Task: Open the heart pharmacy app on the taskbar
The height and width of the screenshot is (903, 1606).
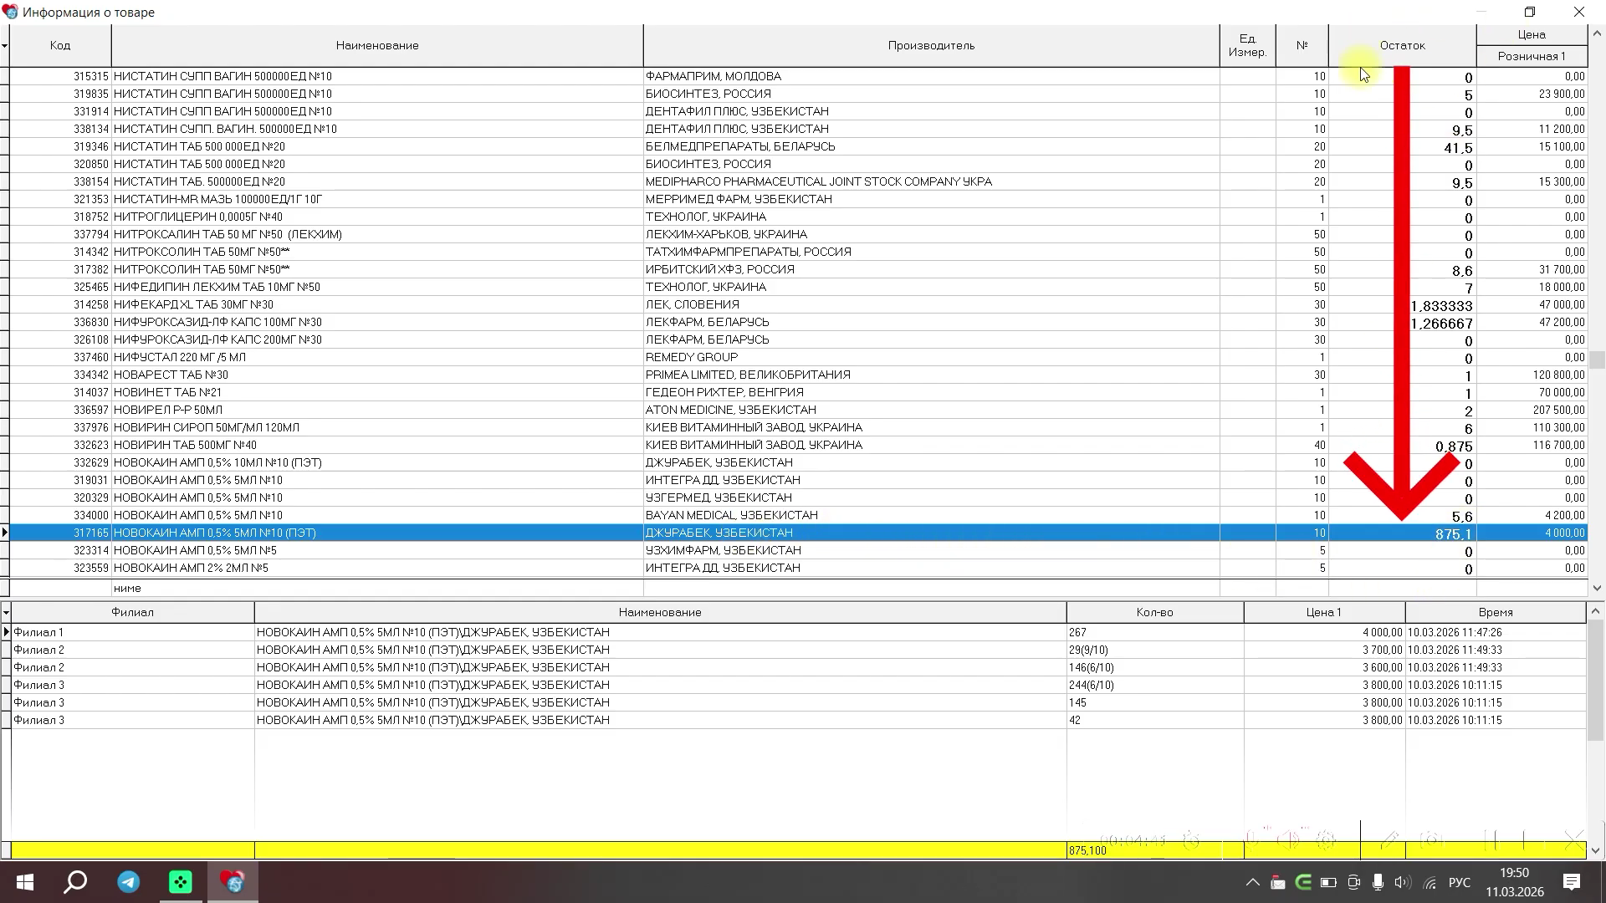Action: click(x=232, y=882)
